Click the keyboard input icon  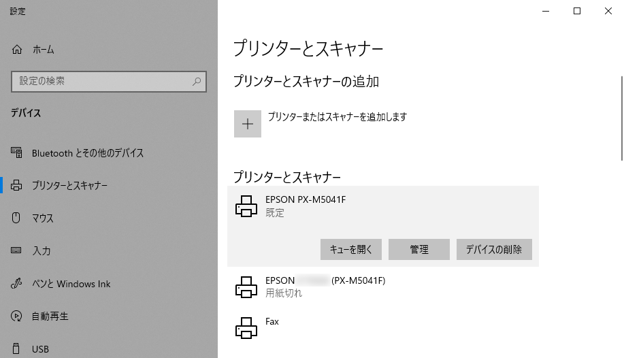pyautogui.click(x=17, y=251)
